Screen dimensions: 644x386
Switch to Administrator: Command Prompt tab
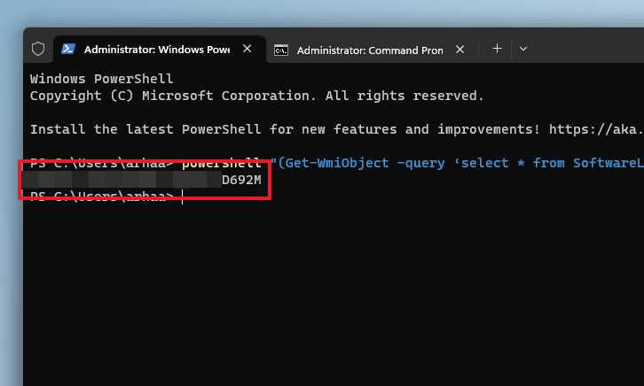click(370, 50)
